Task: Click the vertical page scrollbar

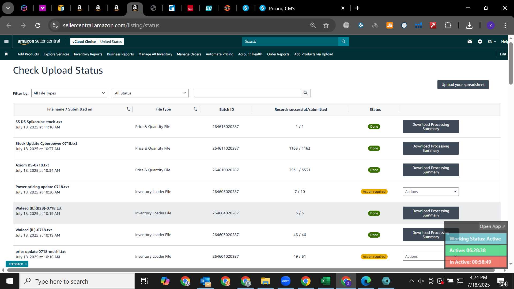Action: pos(511,63)
